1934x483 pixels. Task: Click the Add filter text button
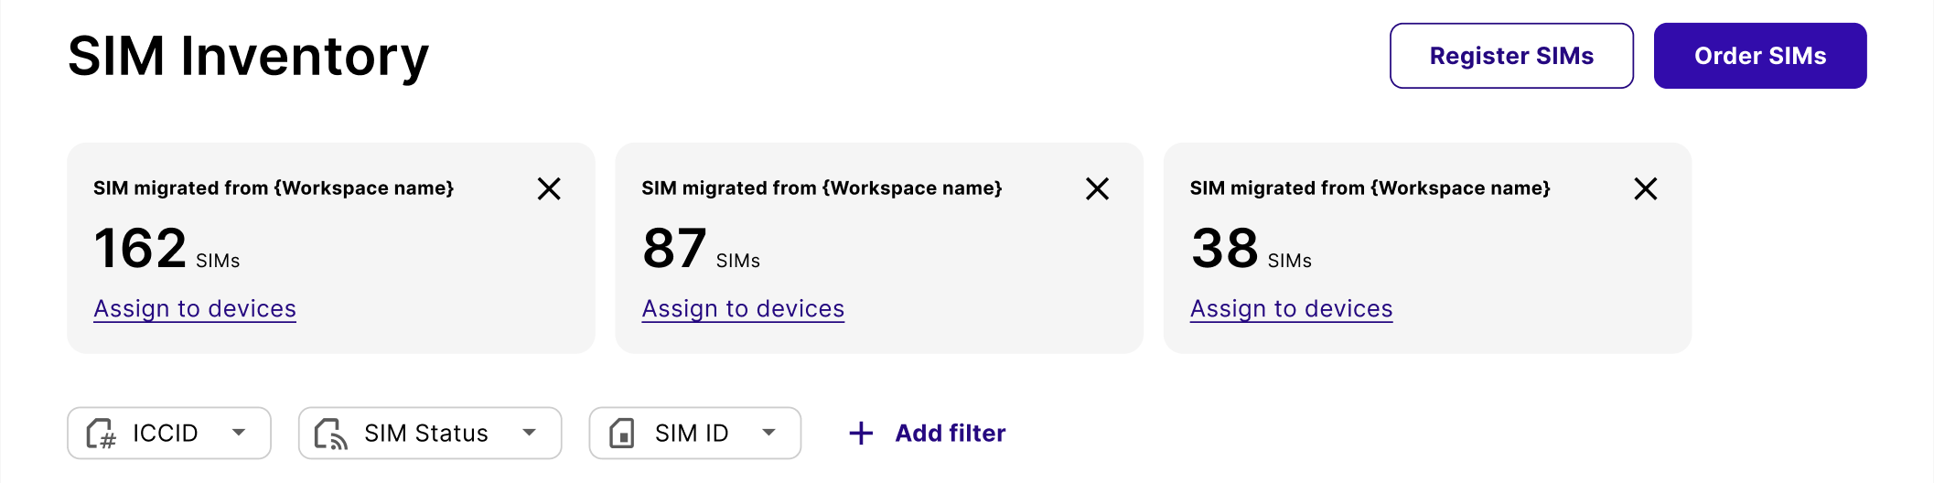pyautogui.click(x=950, y=434)
